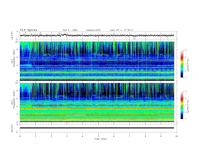
Task: Click the ch.2 colorbar "log(PSD)(V²/Hz)" label
Action: 188,106
